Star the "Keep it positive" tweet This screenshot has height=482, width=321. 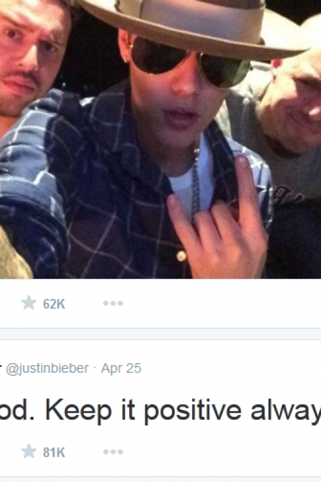pos(29,451)
